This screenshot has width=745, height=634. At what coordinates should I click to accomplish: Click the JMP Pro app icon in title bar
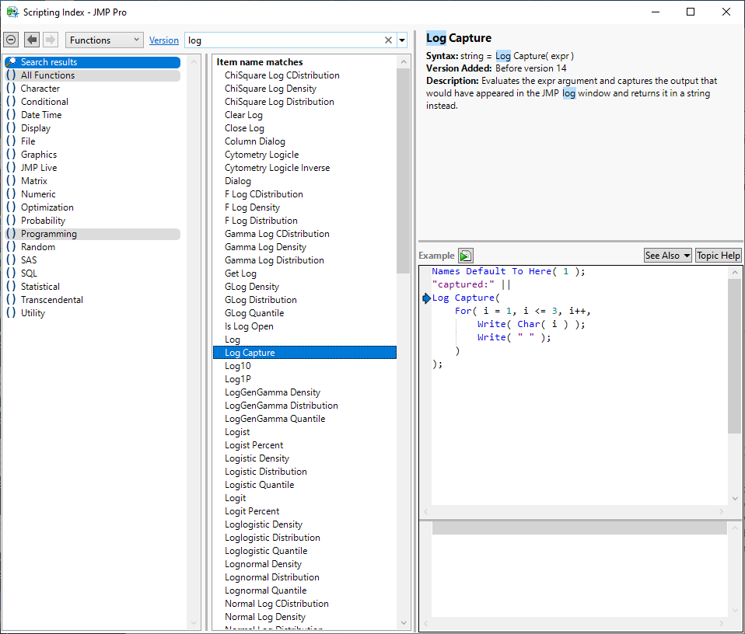12,12
